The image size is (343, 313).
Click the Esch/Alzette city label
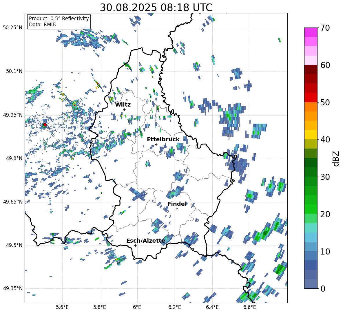146,241
